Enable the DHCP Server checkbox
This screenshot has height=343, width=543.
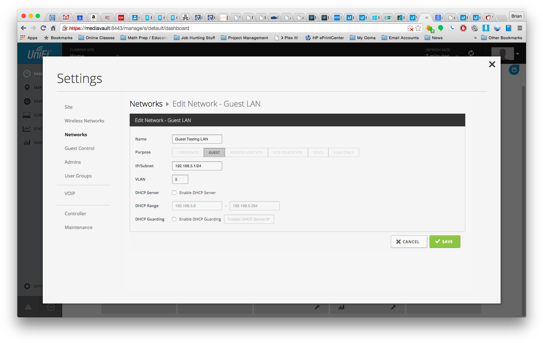174,193
